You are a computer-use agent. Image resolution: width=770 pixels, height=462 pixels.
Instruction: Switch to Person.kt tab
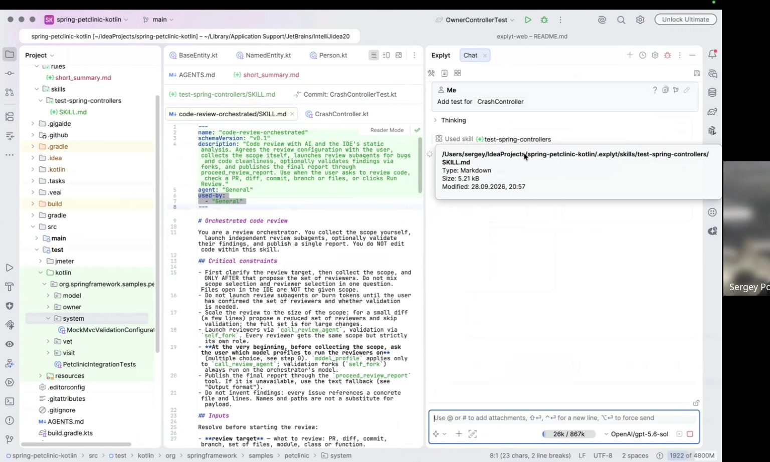(x=328, y=55)
